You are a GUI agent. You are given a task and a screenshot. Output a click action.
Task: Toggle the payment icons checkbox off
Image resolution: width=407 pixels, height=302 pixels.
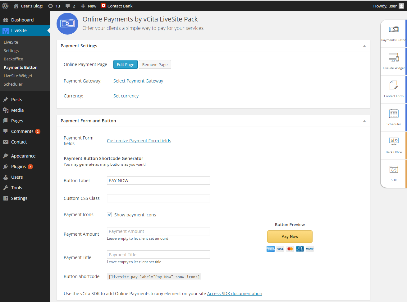coord(109,215)
